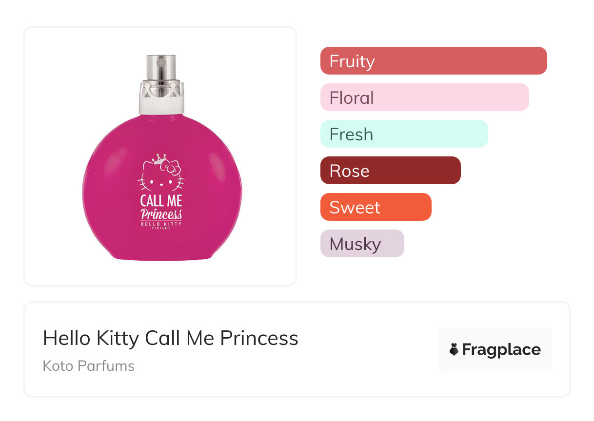Click the CALL ME lettering on the bottle
The image size is (594, 421).
[x=161, y=201]
